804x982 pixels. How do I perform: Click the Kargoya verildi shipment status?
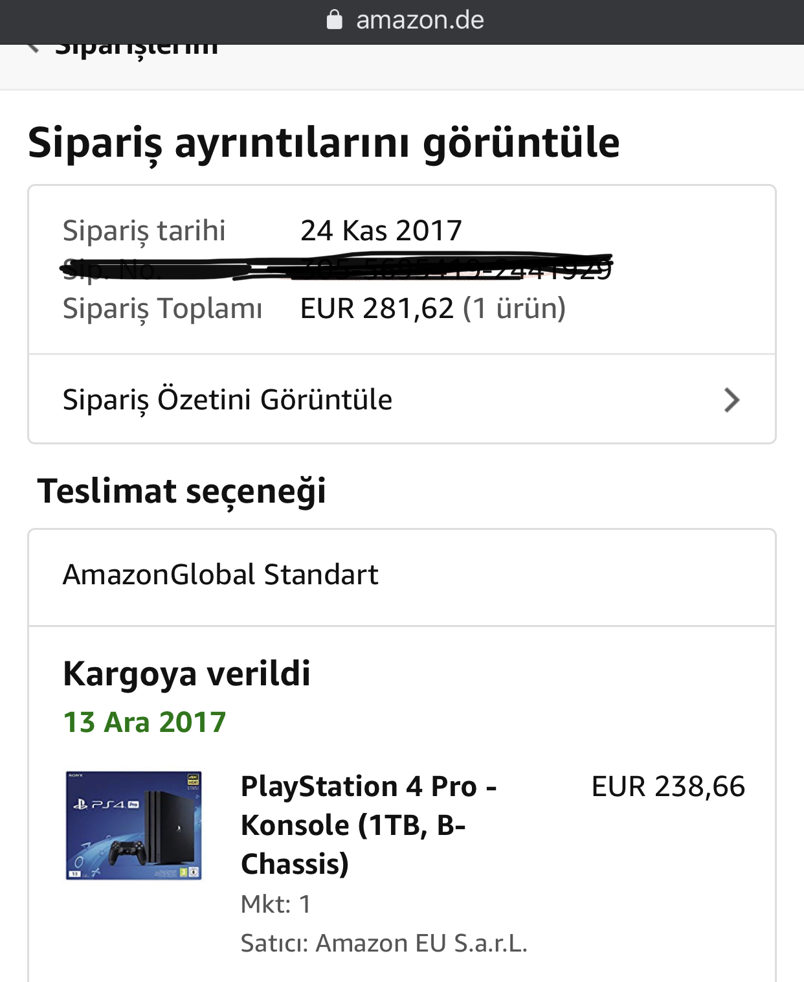(186, 674)
